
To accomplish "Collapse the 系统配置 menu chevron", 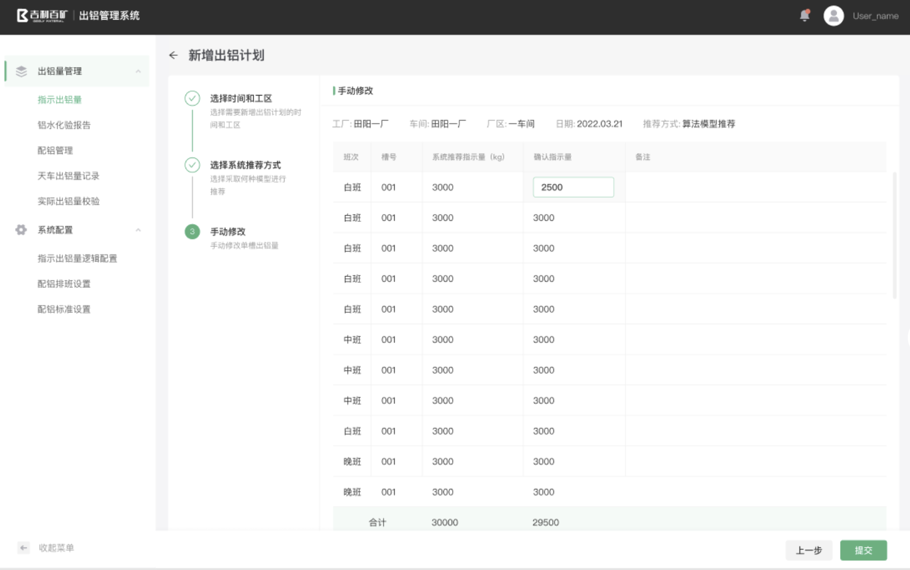I will 138,230.
